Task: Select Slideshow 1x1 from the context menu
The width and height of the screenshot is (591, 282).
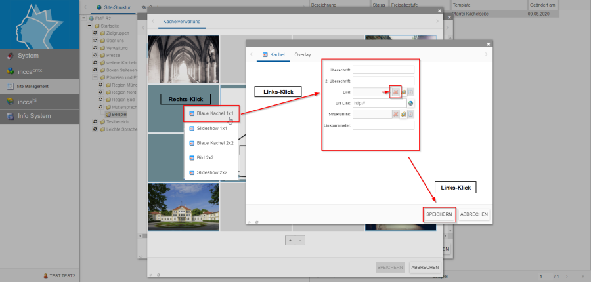Action: click(x=211, y=128)
